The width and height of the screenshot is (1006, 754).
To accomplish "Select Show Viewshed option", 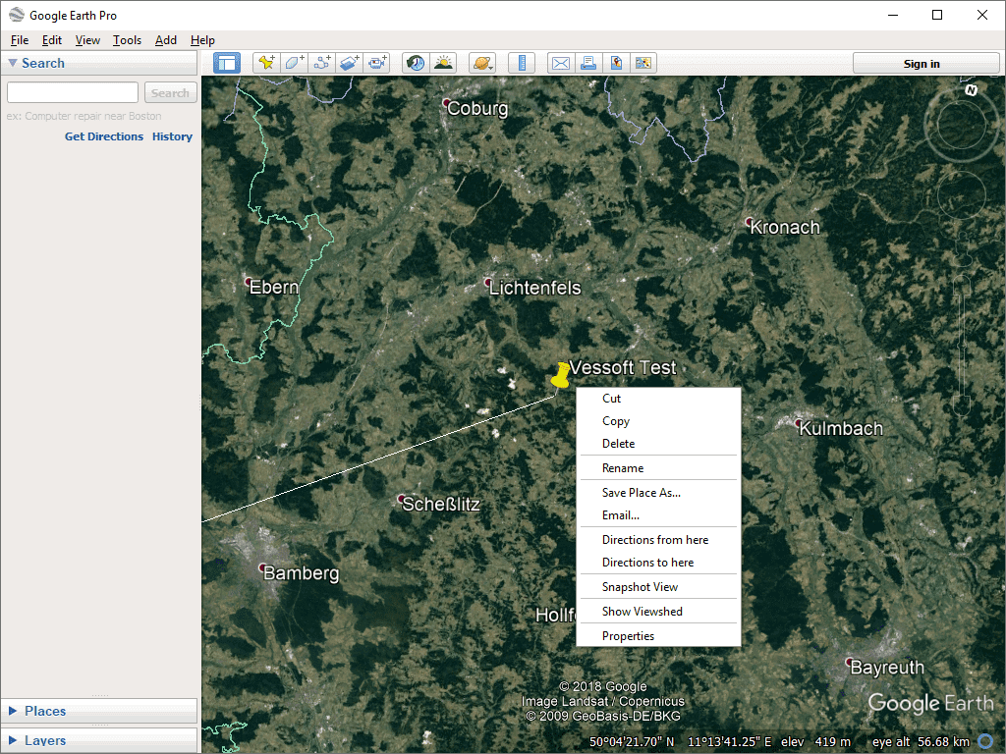I will (x=658, y=611).
